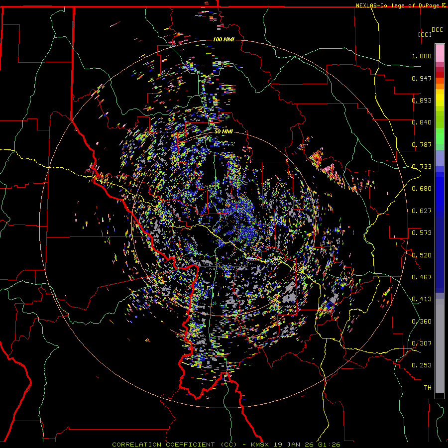The height and width of the screenshot is (448, 448).
Task: Click the 0.413 scale value
Action: point(422,299)
